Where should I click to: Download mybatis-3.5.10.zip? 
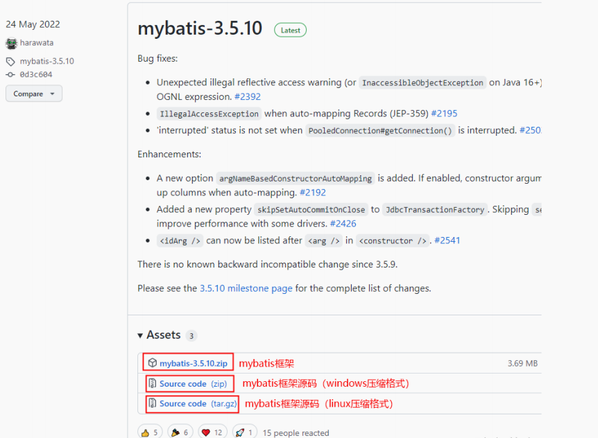(x=194, y=363)
